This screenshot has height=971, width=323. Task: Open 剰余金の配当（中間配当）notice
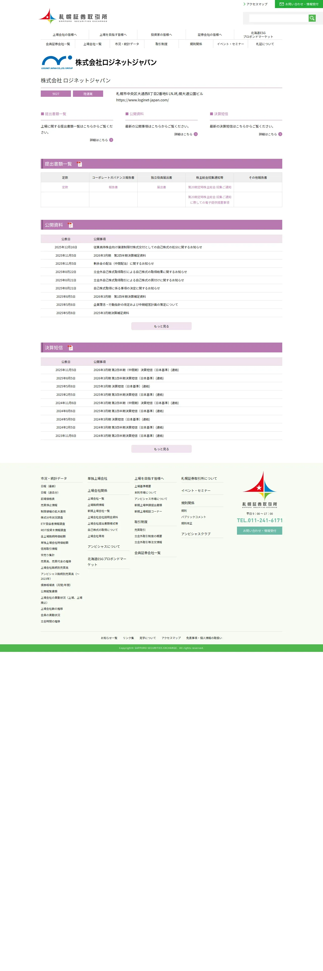[x=124, y=264]
